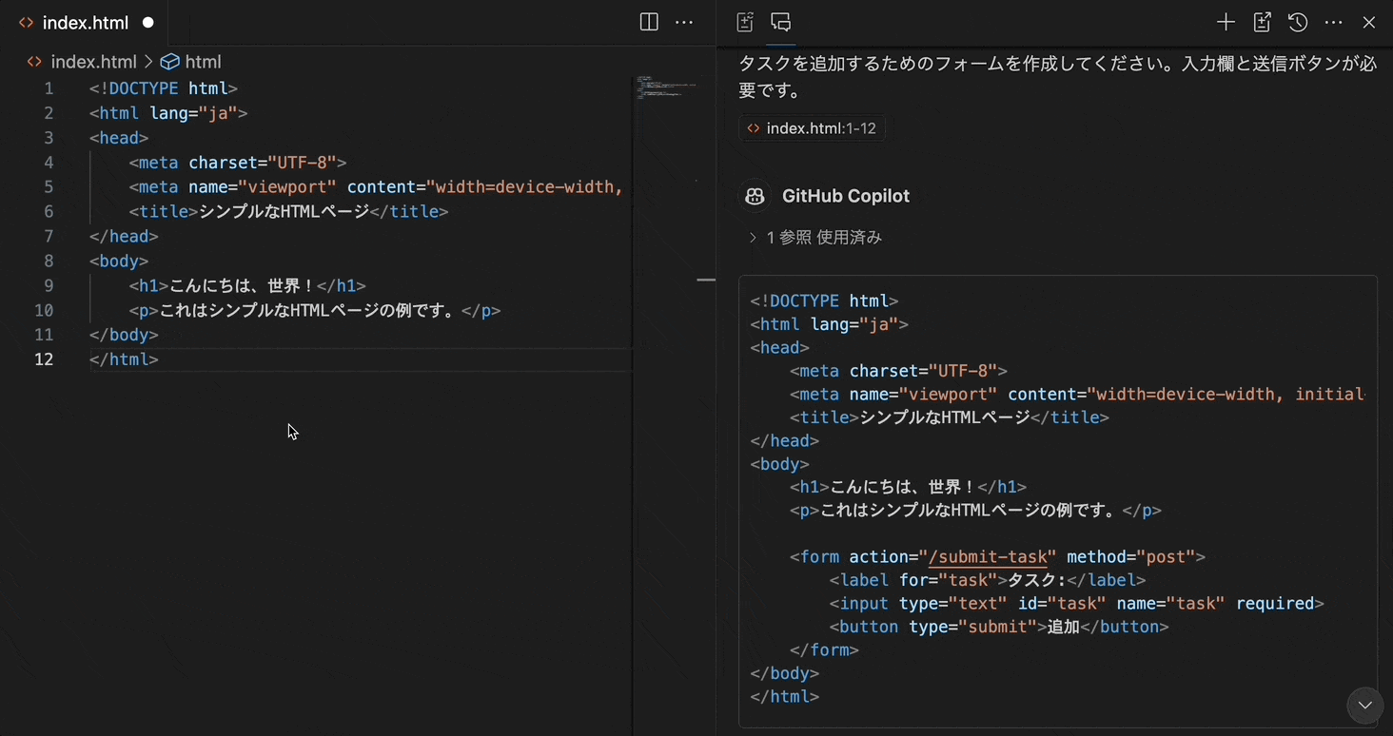
Task: Open chat panel more options ellipsis
Action: (1333, 23)
